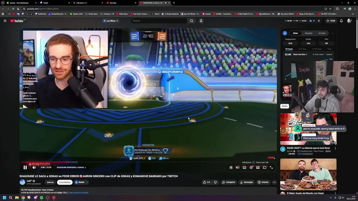This screenshot has height=201, width=358.
Task: Switch to AI Coach tab
Action: [x=322, y=33]
